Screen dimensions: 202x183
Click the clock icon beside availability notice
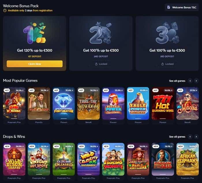tap(5, 10)
